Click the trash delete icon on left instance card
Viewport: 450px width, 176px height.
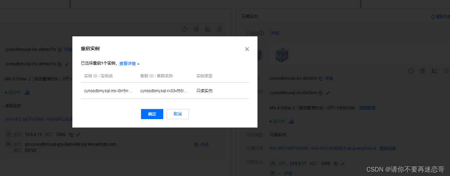220,29
